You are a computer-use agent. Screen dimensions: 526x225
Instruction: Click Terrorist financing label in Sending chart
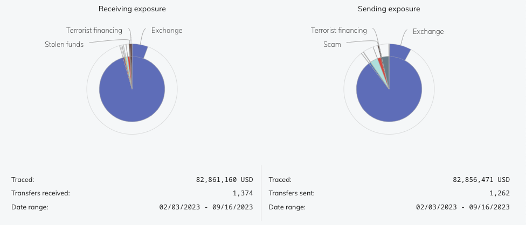(339, 31)
